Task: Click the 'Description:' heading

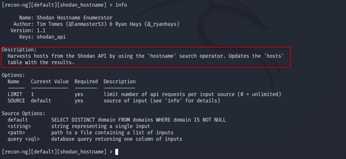Action: point(19,50)
